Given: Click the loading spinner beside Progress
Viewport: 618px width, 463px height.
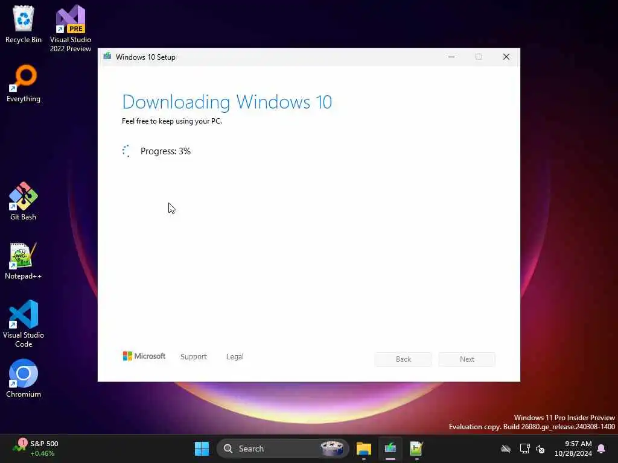Looking at the screenshot, I should point(127,151).
